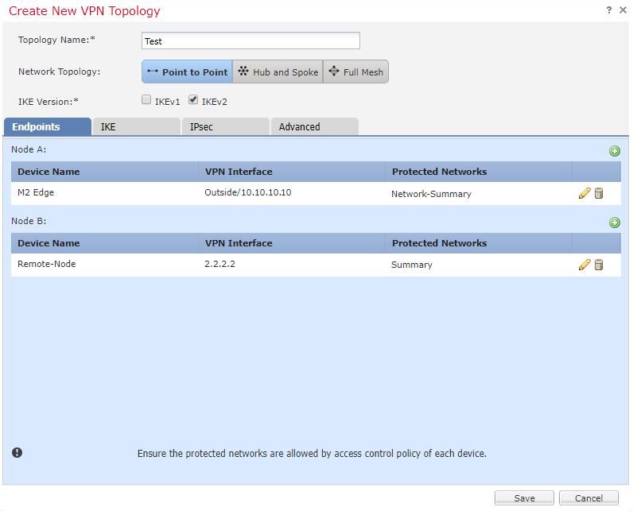
Task: Open the Advanced tab
Action: click(314, 126)
